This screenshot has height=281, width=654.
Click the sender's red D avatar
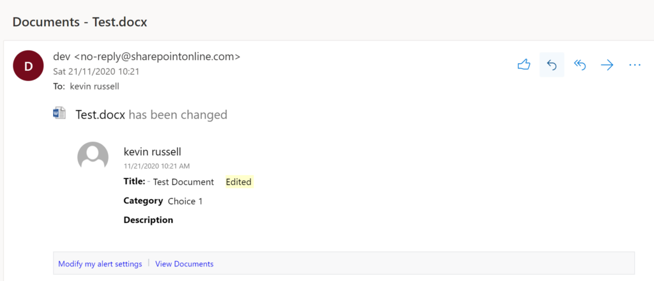click(28, 66)
